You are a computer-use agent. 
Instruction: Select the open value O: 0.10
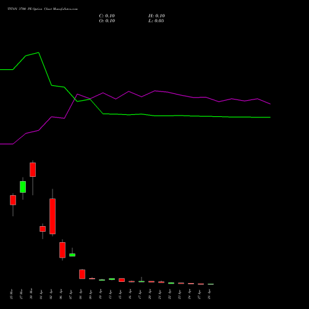pos(107,21)
